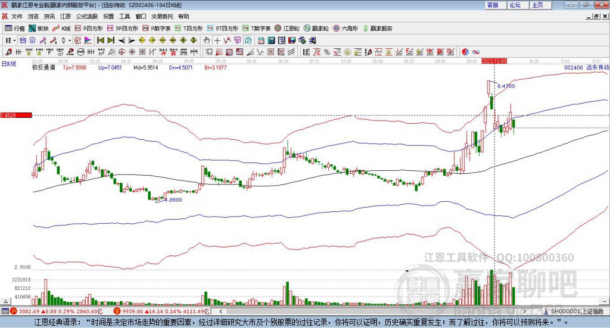Image resolution: width=610 pixels, height=328 pixels.
Task: Open the 板块 sector toolbar button
Action: point(38,29)
